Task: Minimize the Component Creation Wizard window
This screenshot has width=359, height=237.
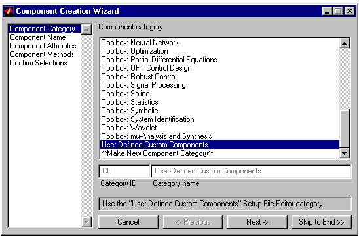Action: (x=327, y=11)
